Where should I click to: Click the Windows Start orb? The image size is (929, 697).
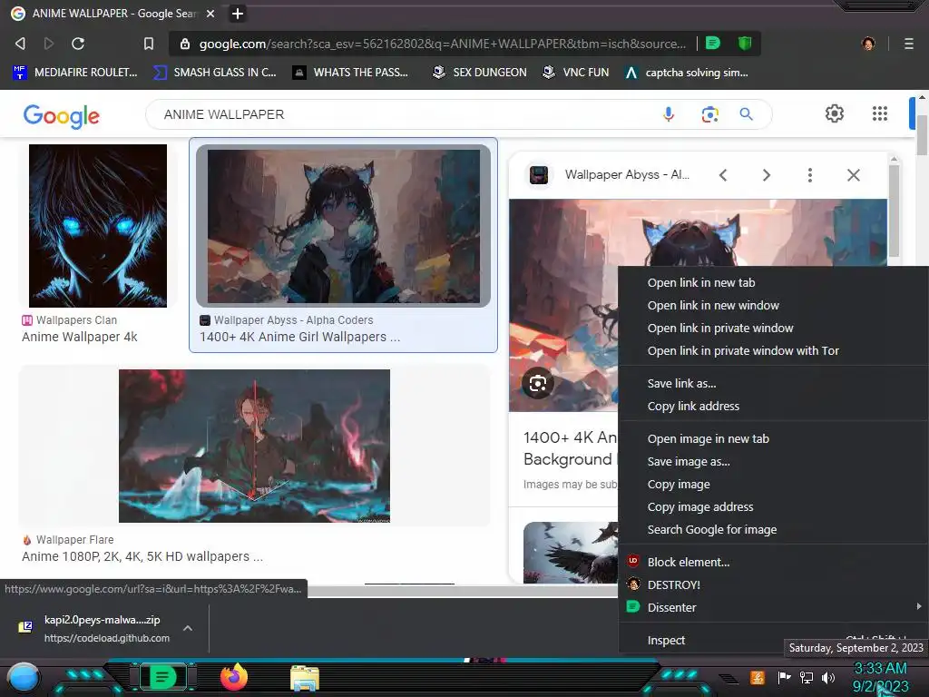[x=24, y=679]
